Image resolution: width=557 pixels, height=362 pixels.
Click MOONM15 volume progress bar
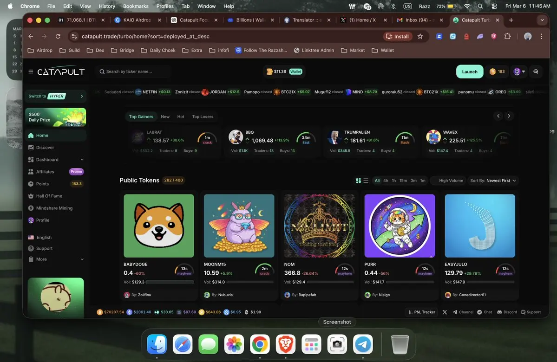[x=250, y=282]
